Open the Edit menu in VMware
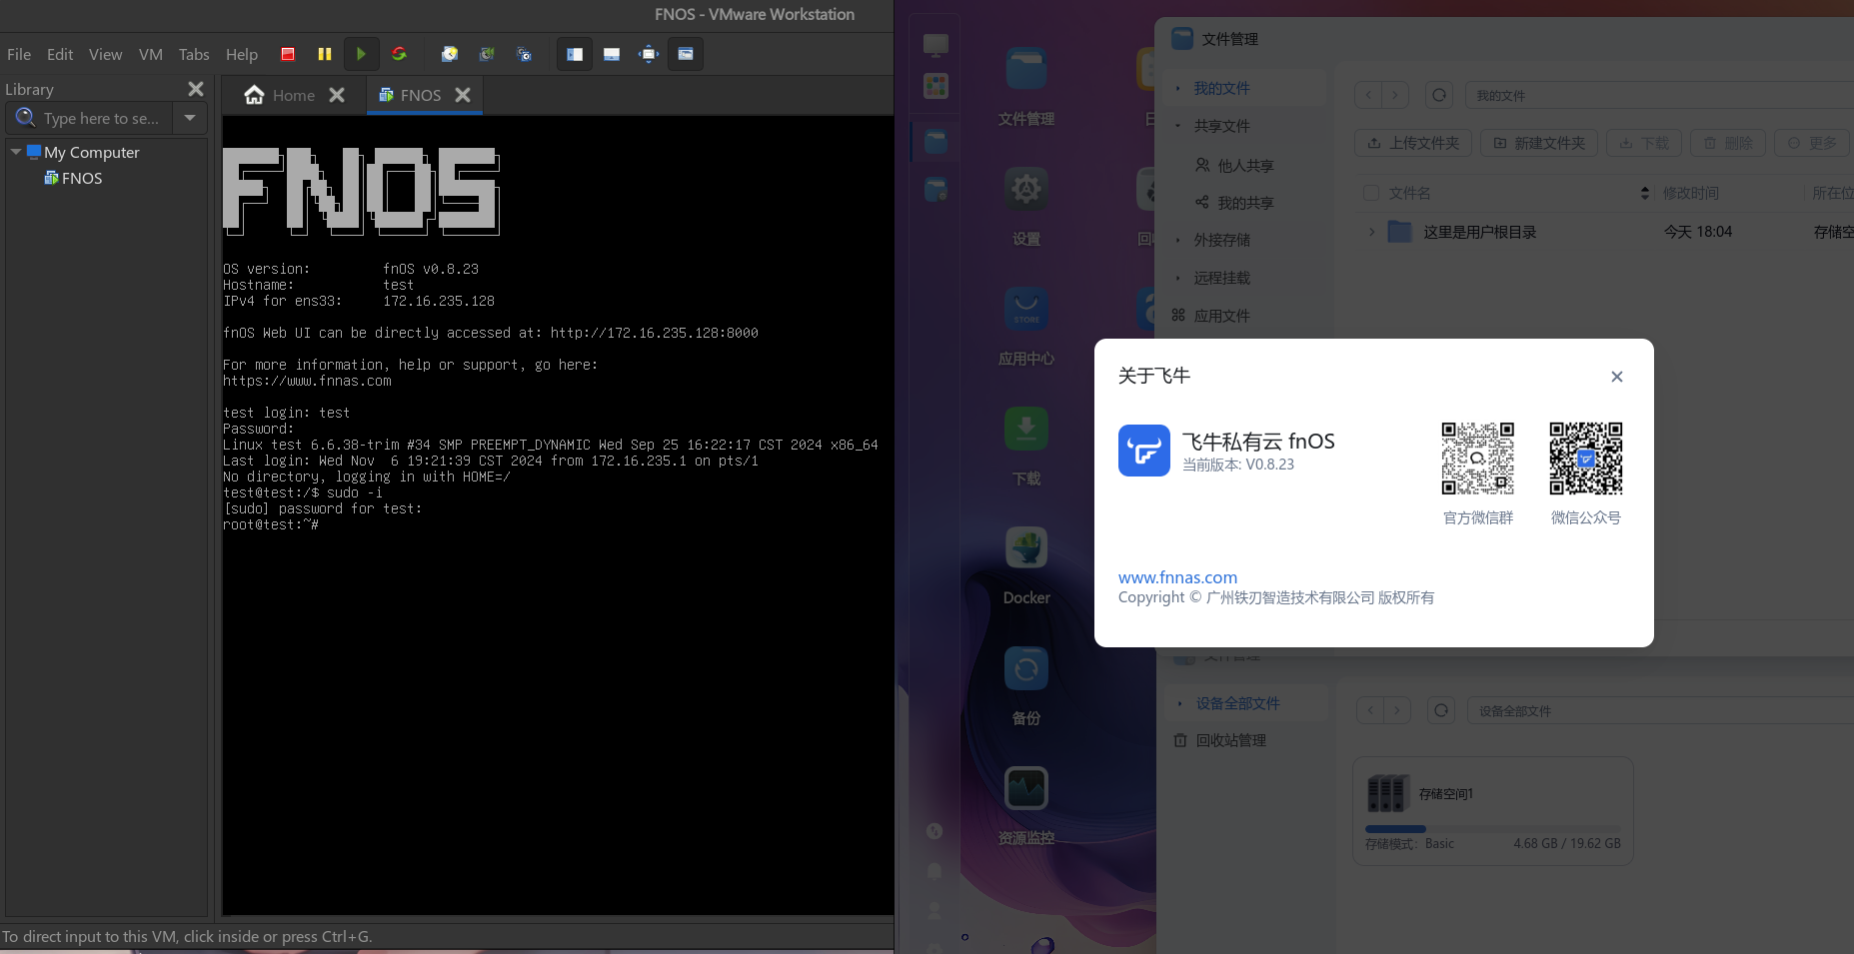 pyautogui.click(x=60, y=54)
